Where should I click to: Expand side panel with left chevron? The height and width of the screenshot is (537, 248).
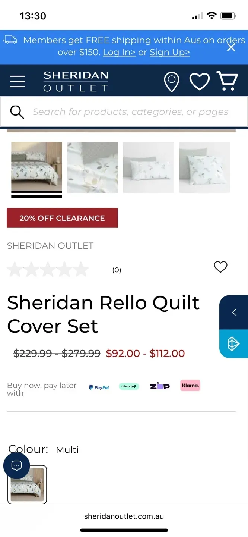coord(234,313)
